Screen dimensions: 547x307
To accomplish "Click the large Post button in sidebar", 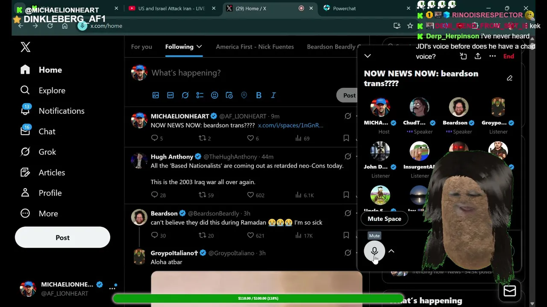I will (x=62, y=237).
